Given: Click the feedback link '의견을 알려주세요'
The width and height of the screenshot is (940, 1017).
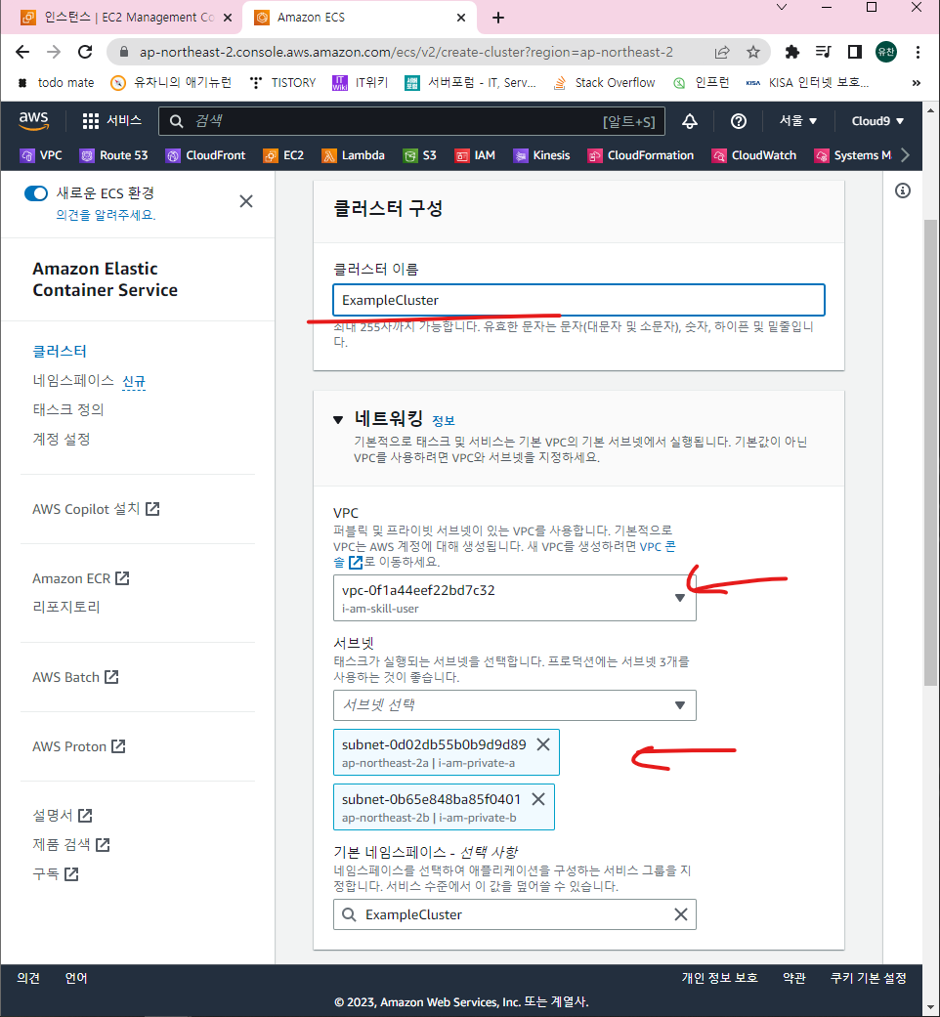Looking at the screenshot, I should pyautogui.click(x=106, y=215).
